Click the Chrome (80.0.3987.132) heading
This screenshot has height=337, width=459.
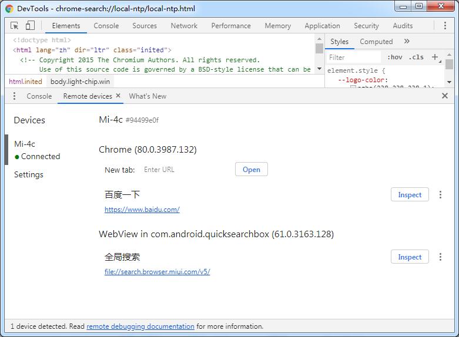(148, 150)
